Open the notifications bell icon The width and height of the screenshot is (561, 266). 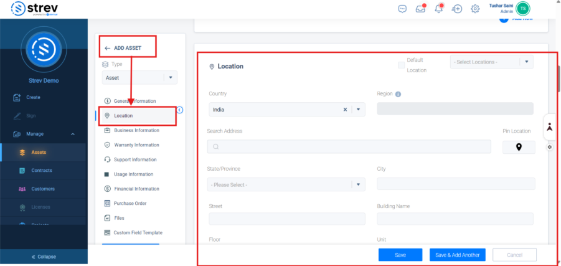pos(438,9)
